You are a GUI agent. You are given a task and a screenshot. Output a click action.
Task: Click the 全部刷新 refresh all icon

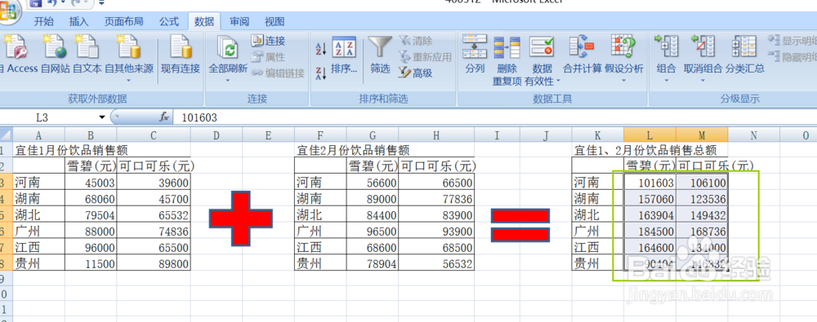click(228, 48)
